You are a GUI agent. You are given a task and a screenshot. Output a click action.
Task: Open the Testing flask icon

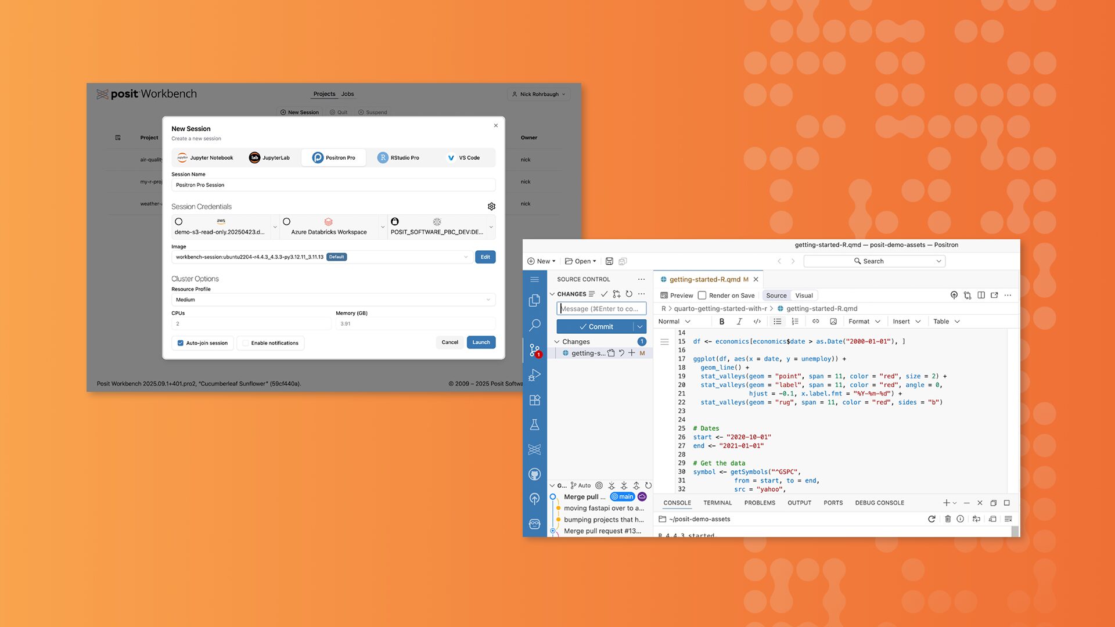pos(534,425)
